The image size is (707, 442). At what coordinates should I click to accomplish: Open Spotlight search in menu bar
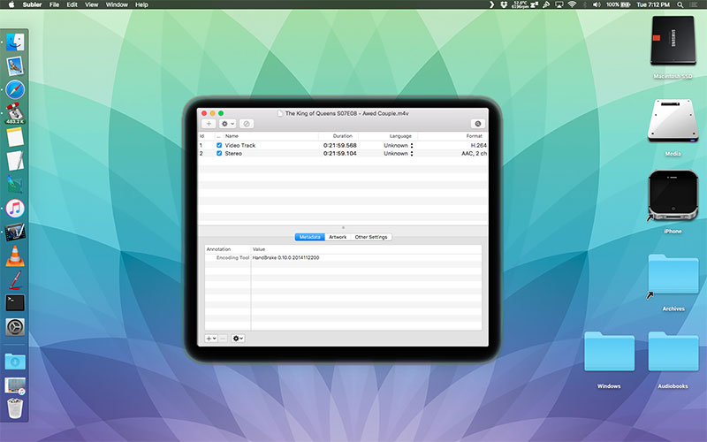click(x=680, y=4)
